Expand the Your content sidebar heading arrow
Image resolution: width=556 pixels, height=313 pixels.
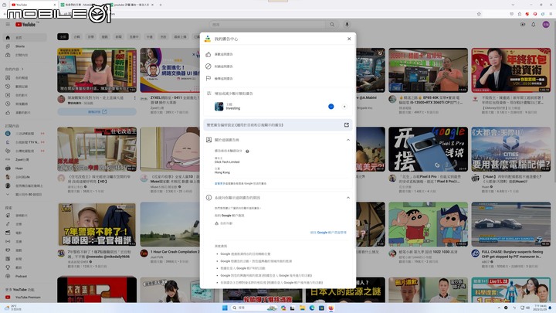[22, 69]
